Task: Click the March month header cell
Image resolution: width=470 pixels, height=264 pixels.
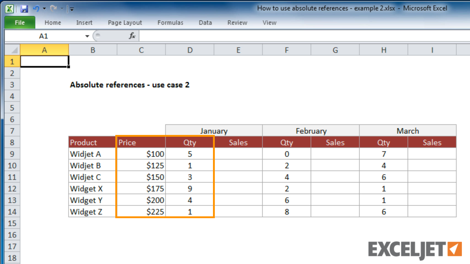Action: (408, 131)
